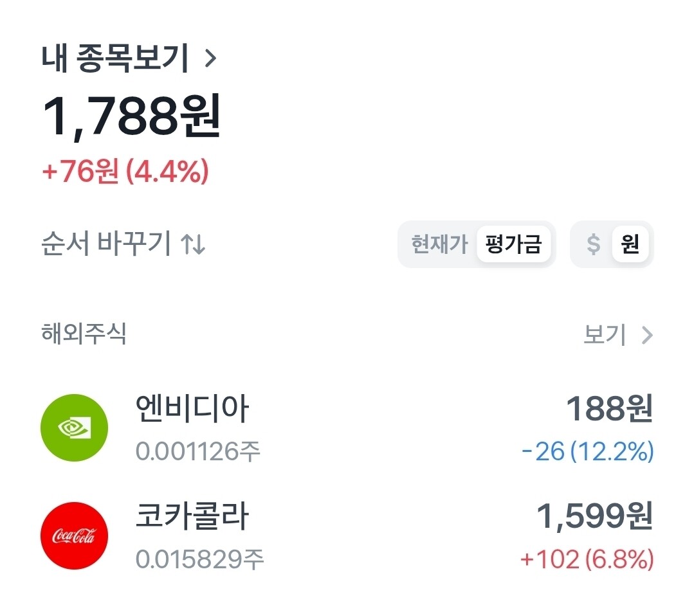Image resolution: width=694 pixels, height=594 pixels.
Task: Tap NVIDIA's 188원 valuation amount
Action: (x=610, y=409)
